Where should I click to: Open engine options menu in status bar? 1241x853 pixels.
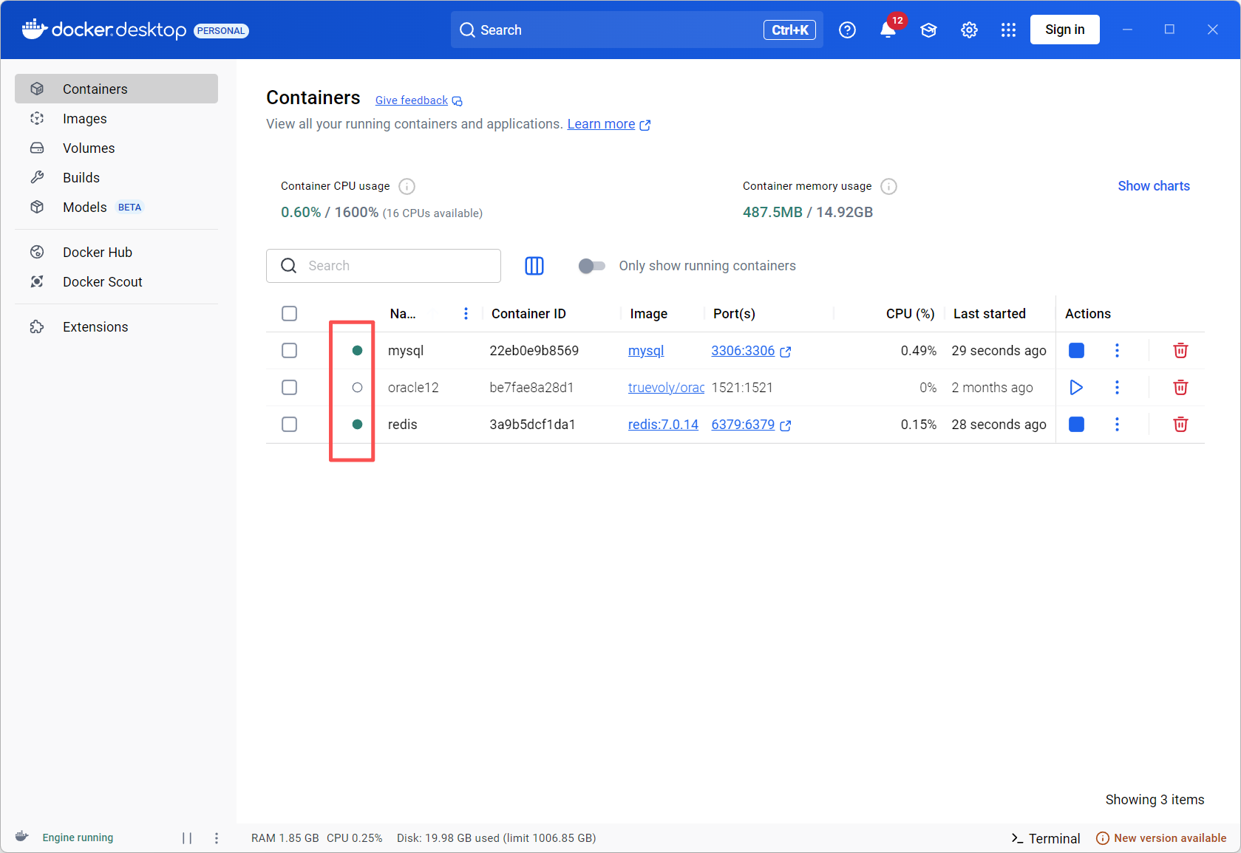217,838
